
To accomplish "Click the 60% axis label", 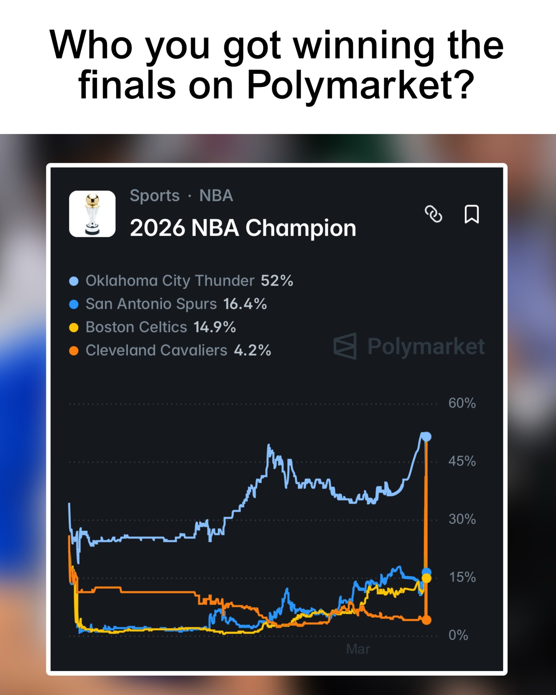I will pyautogui.click(x=462, y=403).
